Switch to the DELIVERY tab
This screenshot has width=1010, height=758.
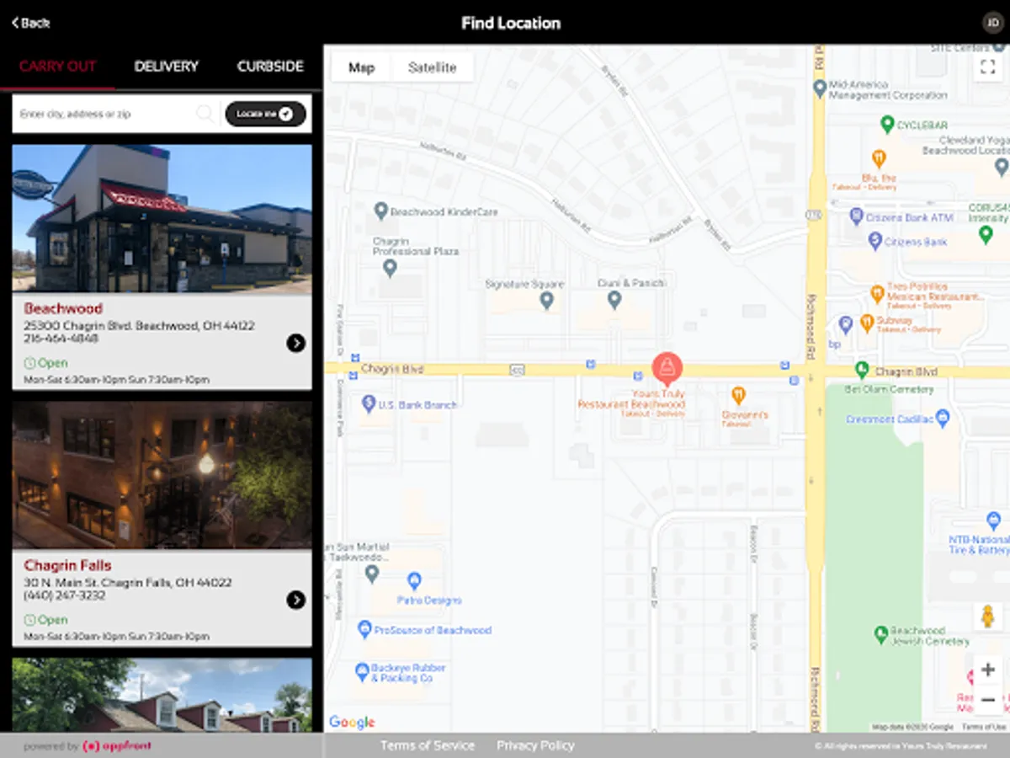pos(166,66)
